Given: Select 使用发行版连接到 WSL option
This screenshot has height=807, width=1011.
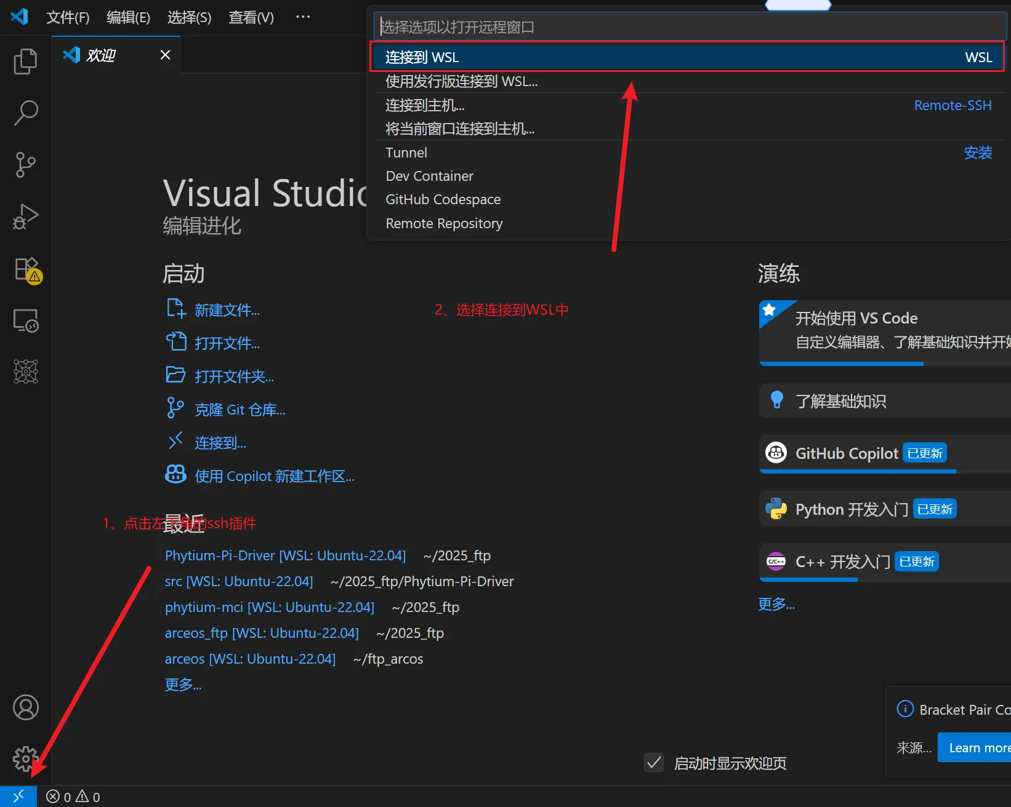Looking at the screenshot, I should (x=688, y=81).
